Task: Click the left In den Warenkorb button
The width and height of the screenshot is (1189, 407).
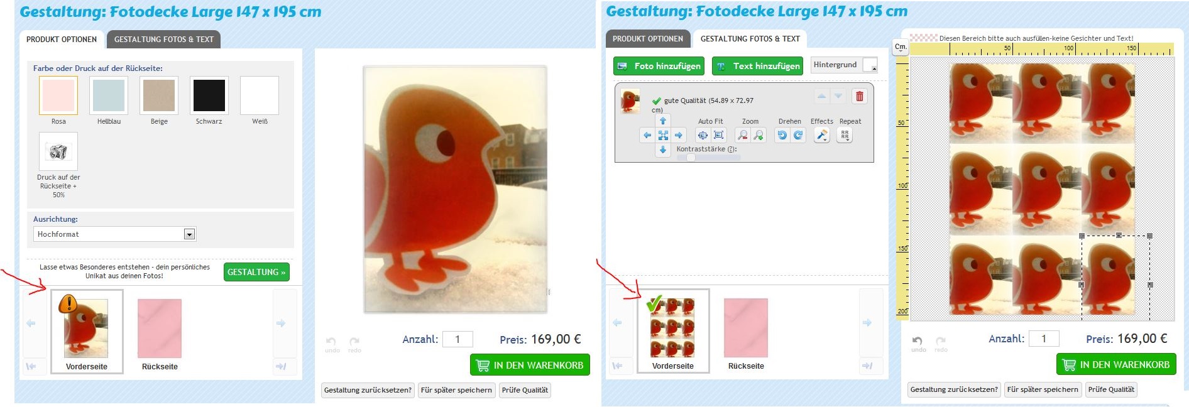Action: point(530,365)
